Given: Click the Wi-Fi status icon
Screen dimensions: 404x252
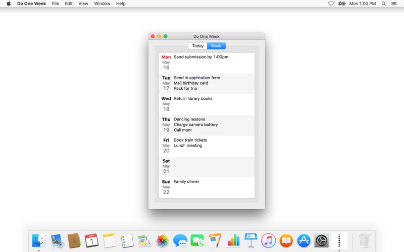Looking at the screenshot, I should 331,4.
